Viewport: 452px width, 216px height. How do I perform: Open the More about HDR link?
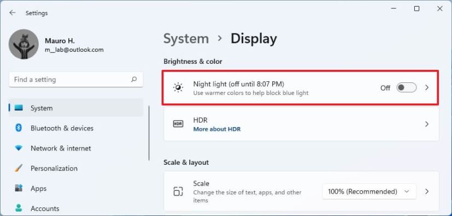pos(217,129)
